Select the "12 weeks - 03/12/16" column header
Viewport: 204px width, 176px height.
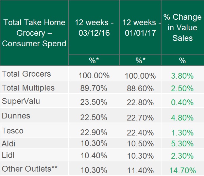pyautogui.click(x=93, y=28)
